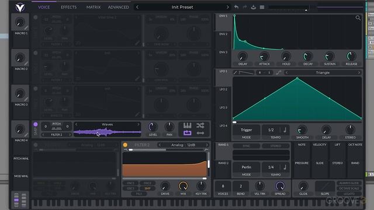374x210 pixels.
Task: Enable the ALWAYS GLIDE option
Action: click(x=349, y=183)
